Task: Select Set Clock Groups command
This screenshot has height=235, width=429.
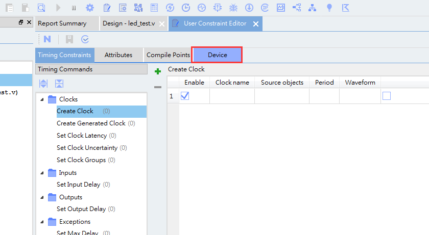Action: pyautogui.click(x=86, y=160)
